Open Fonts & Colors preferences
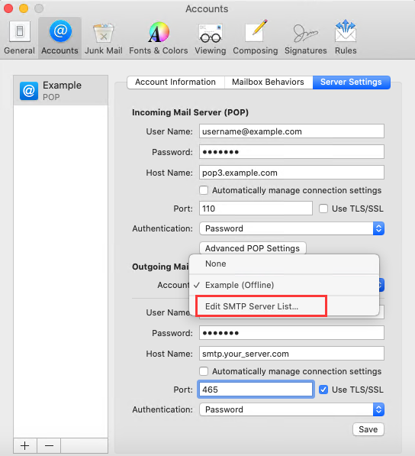 coord(158,37)
